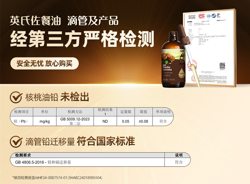Image resolution: width=250 pixels, height=184 pixels.
Task: Click the checkmark icon beside 滴管铅迁移量
Action: click(x=16, y=141)
